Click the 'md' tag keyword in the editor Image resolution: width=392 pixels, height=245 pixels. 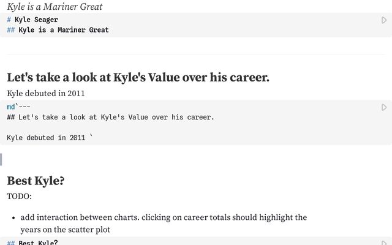10,107
